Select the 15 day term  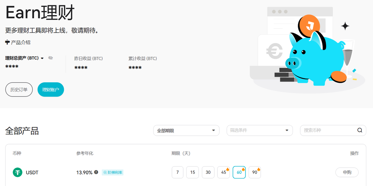coord(193,172)
